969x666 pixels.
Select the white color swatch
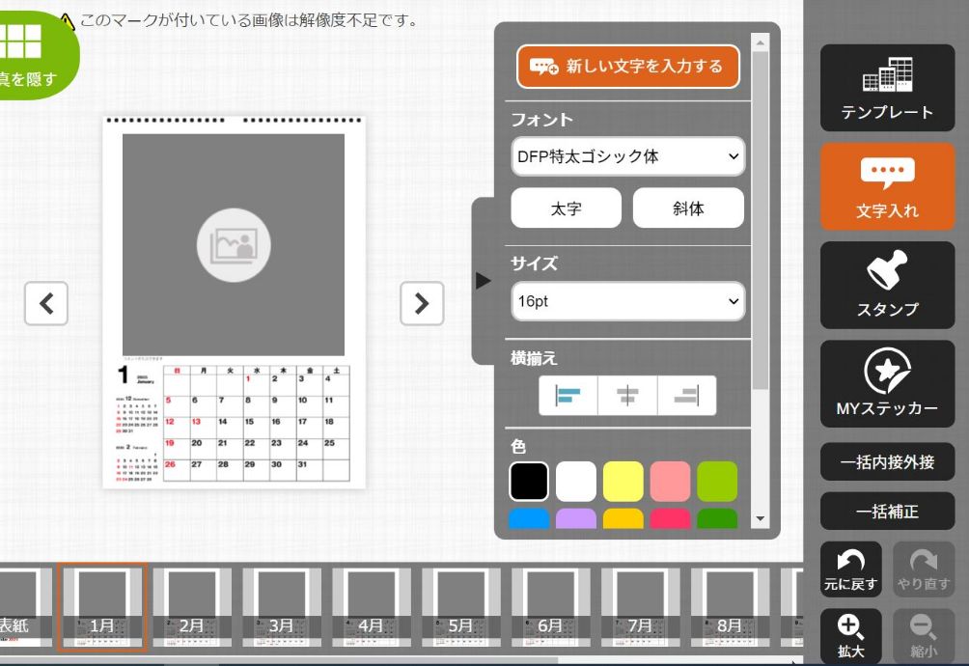(x=576, y=482)
